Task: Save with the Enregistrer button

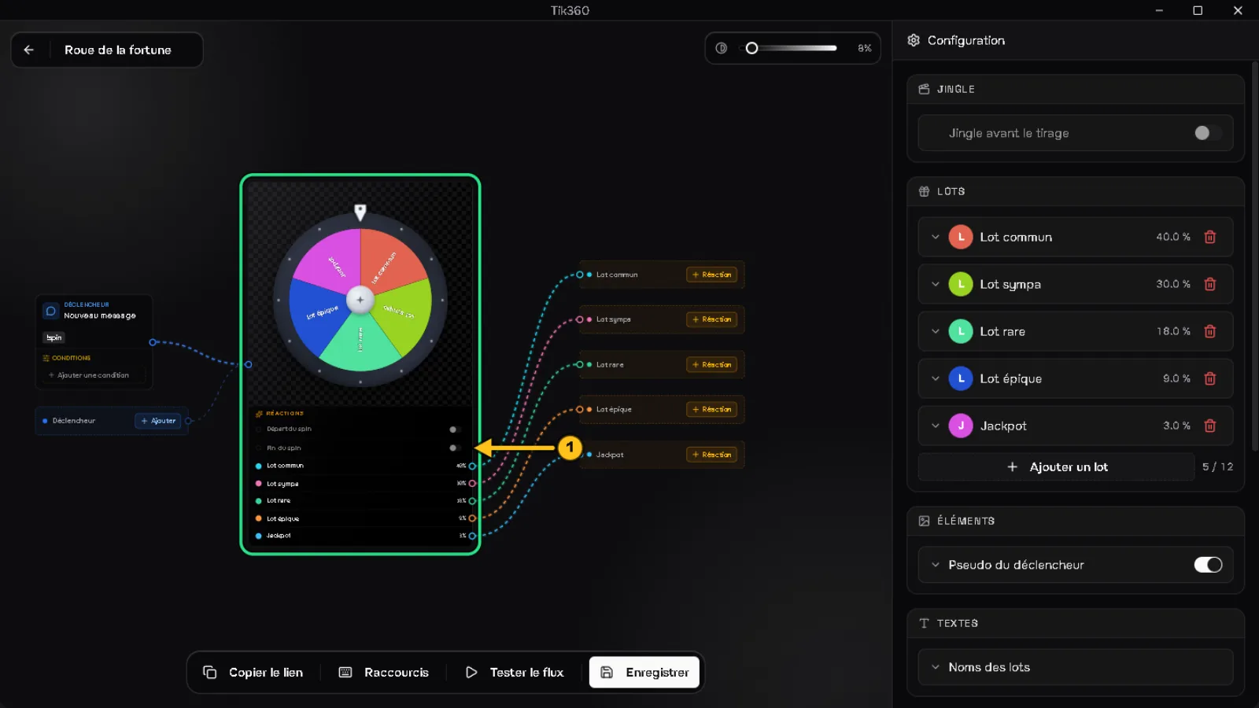Action: (x=644, y=673)
